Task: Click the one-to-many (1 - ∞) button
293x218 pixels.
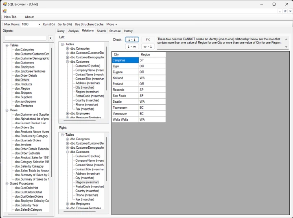Action: [x=132, y=46]
